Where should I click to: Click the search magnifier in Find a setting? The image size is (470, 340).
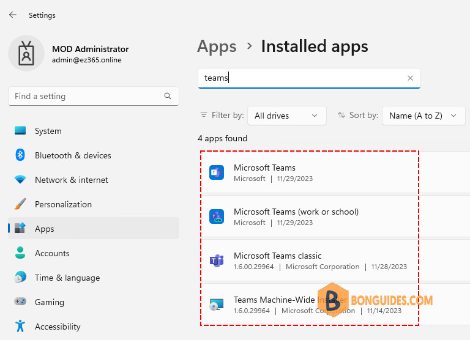pos(168,96)
